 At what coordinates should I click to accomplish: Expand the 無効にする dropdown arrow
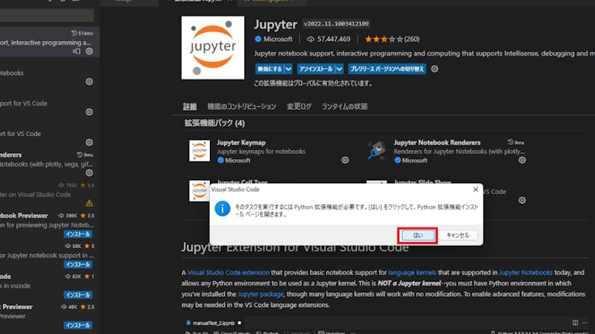(288, 69)
